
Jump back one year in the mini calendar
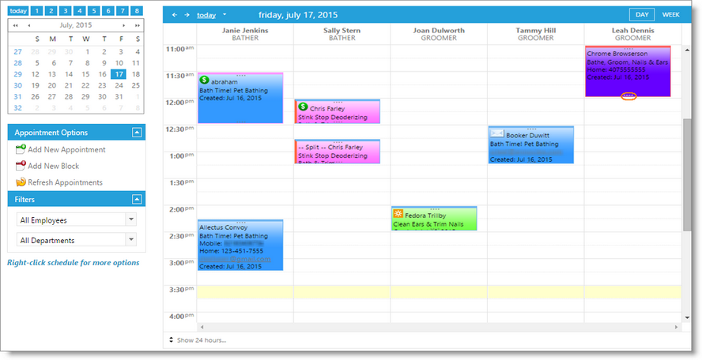click(16, 25)
